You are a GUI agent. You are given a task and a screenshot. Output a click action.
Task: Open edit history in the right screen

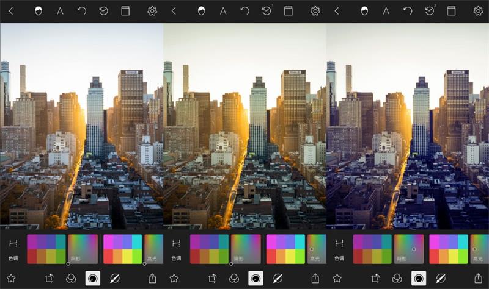point(430,11)
